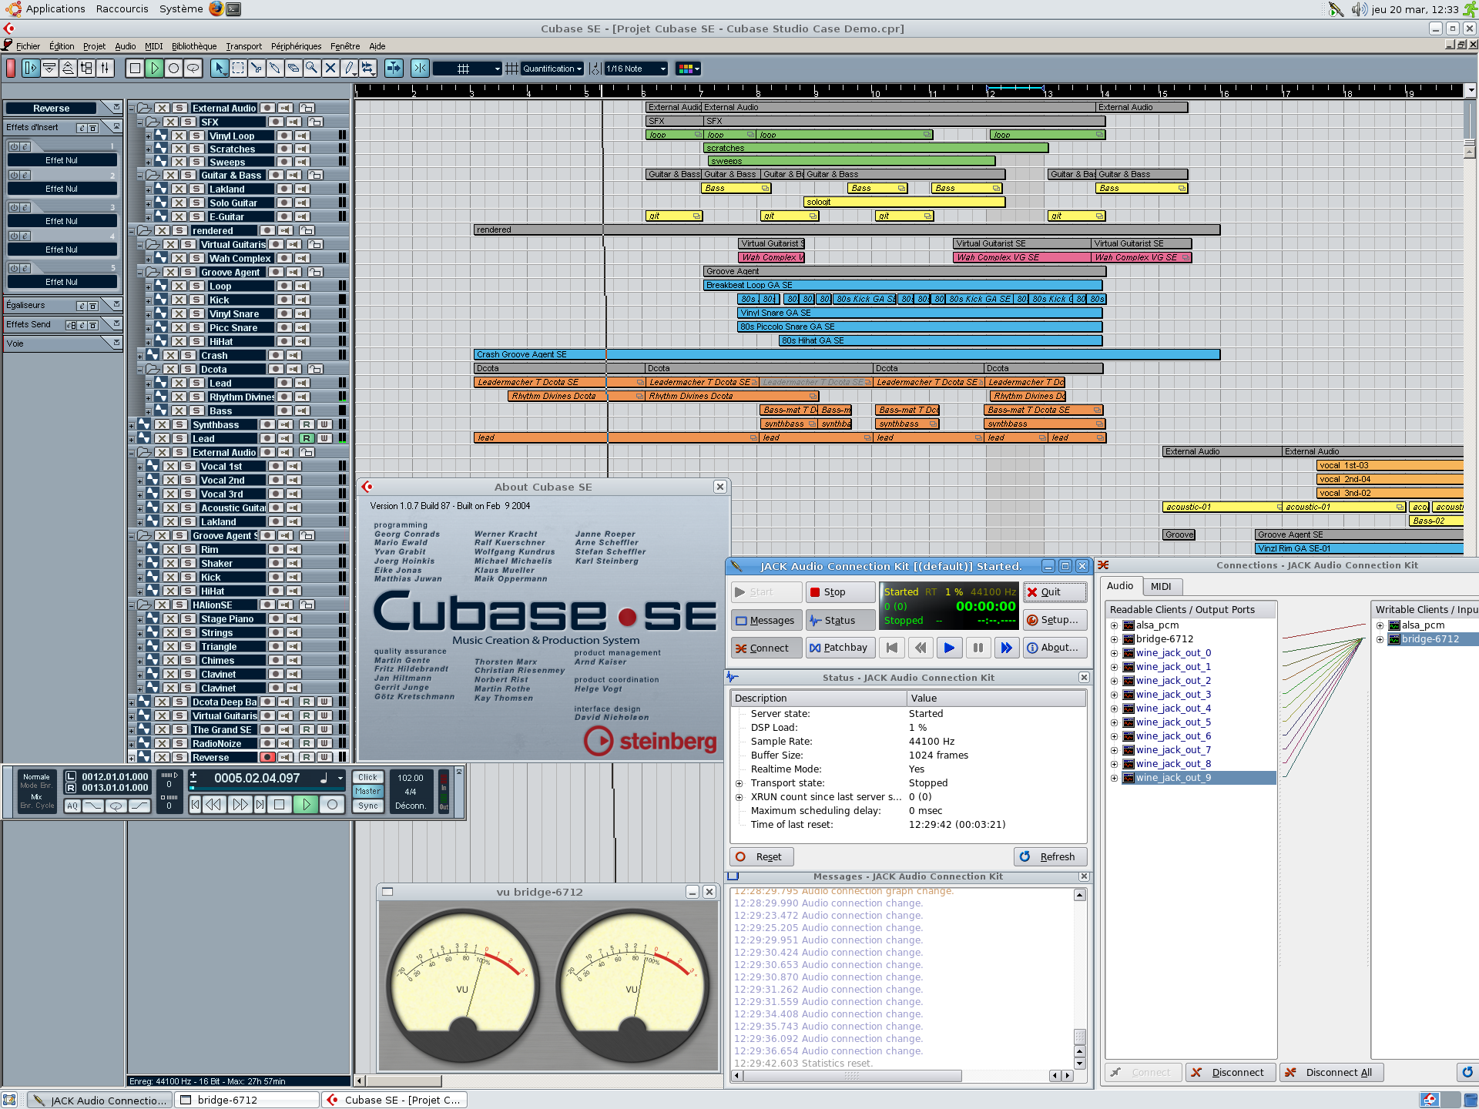Solo the Scratches track

[x=196, y=149]
